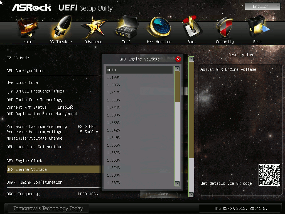The height and width of the screenshot is (214, 285).
Task: Click the settings page scroll-down arrow
Action: coord(191,194)
